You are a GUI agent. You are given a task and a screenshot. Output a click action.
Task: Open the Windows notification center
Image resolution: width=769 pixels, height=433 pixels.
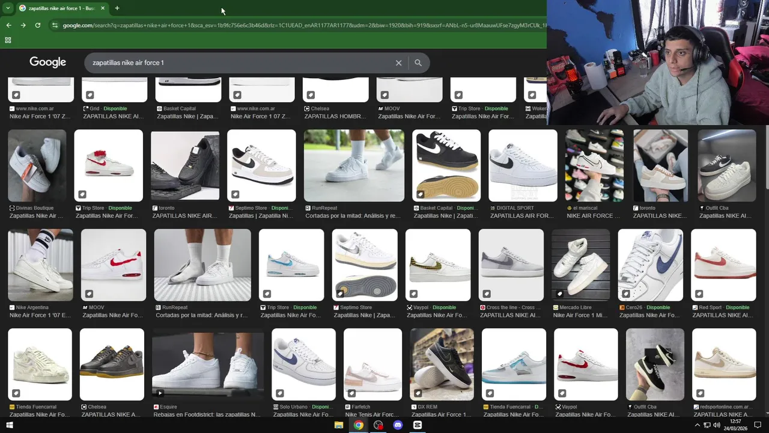pos(758,425)
